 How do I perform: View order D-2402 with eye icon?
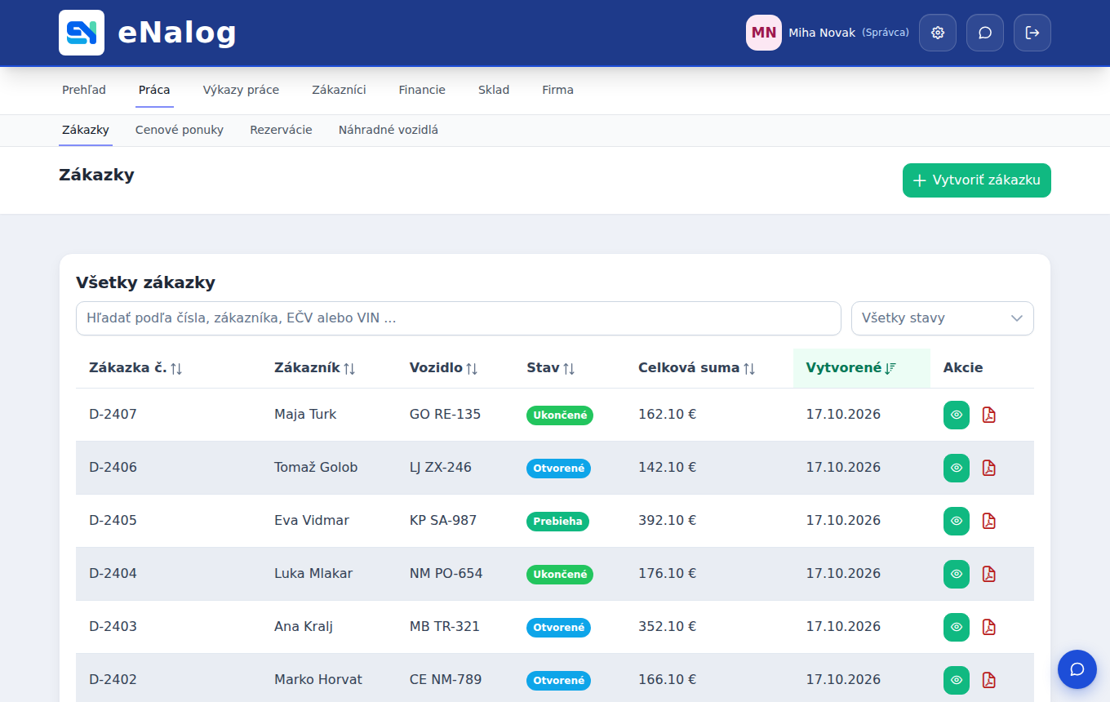point(957,680)
